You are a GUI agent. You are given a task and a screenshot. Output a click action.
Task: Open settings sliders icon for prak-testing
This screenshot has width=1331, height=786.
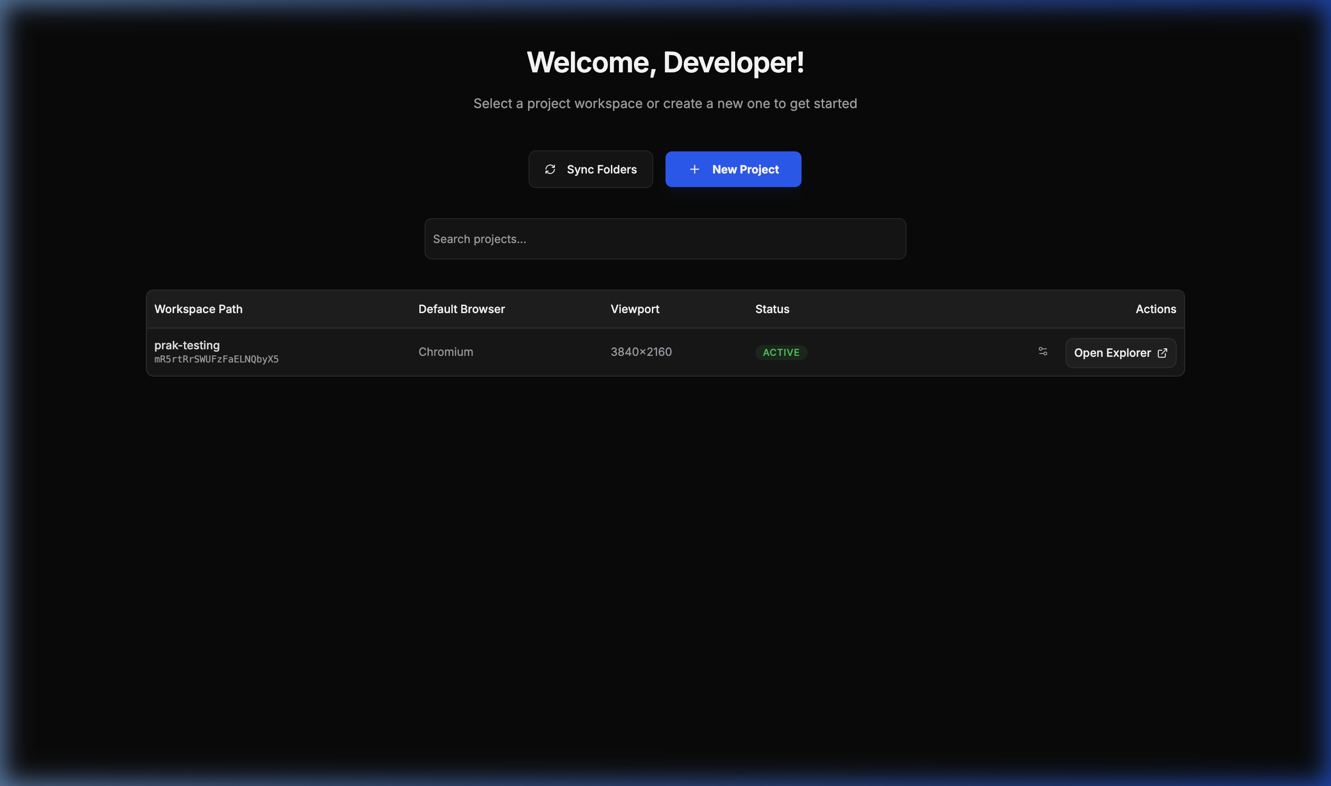point(1042,351)
